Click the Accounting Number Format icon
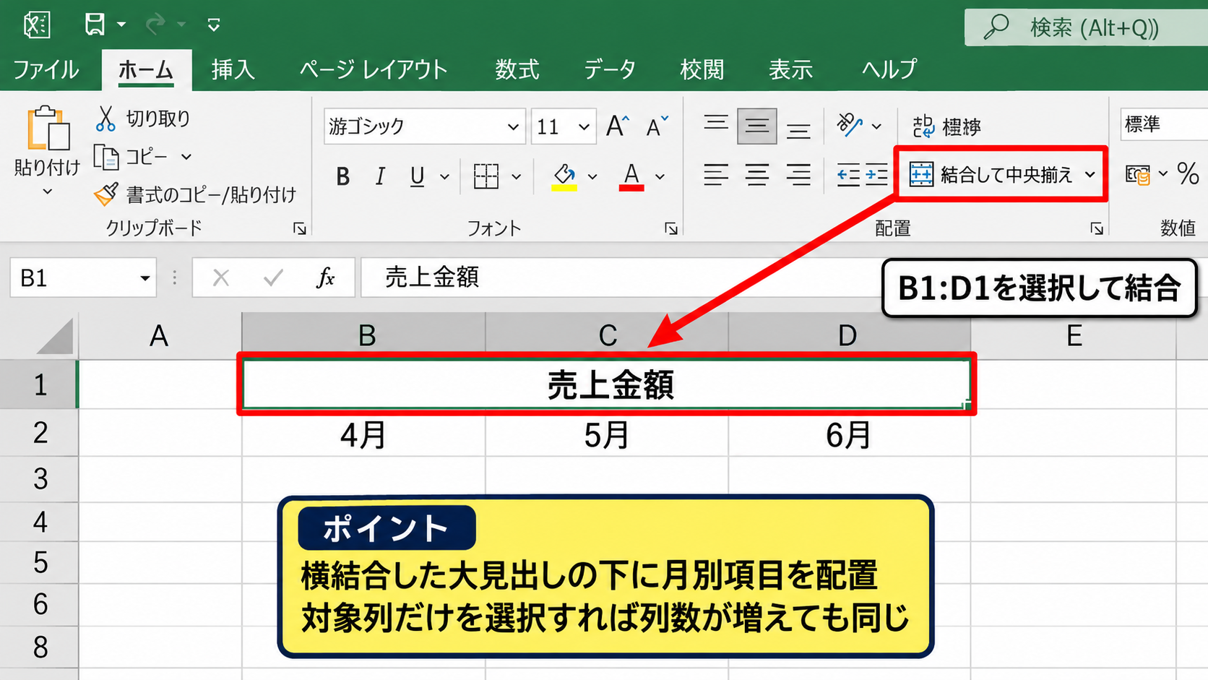The width and height of the screenshot is (1208, 680). (x=1138, y=175)
